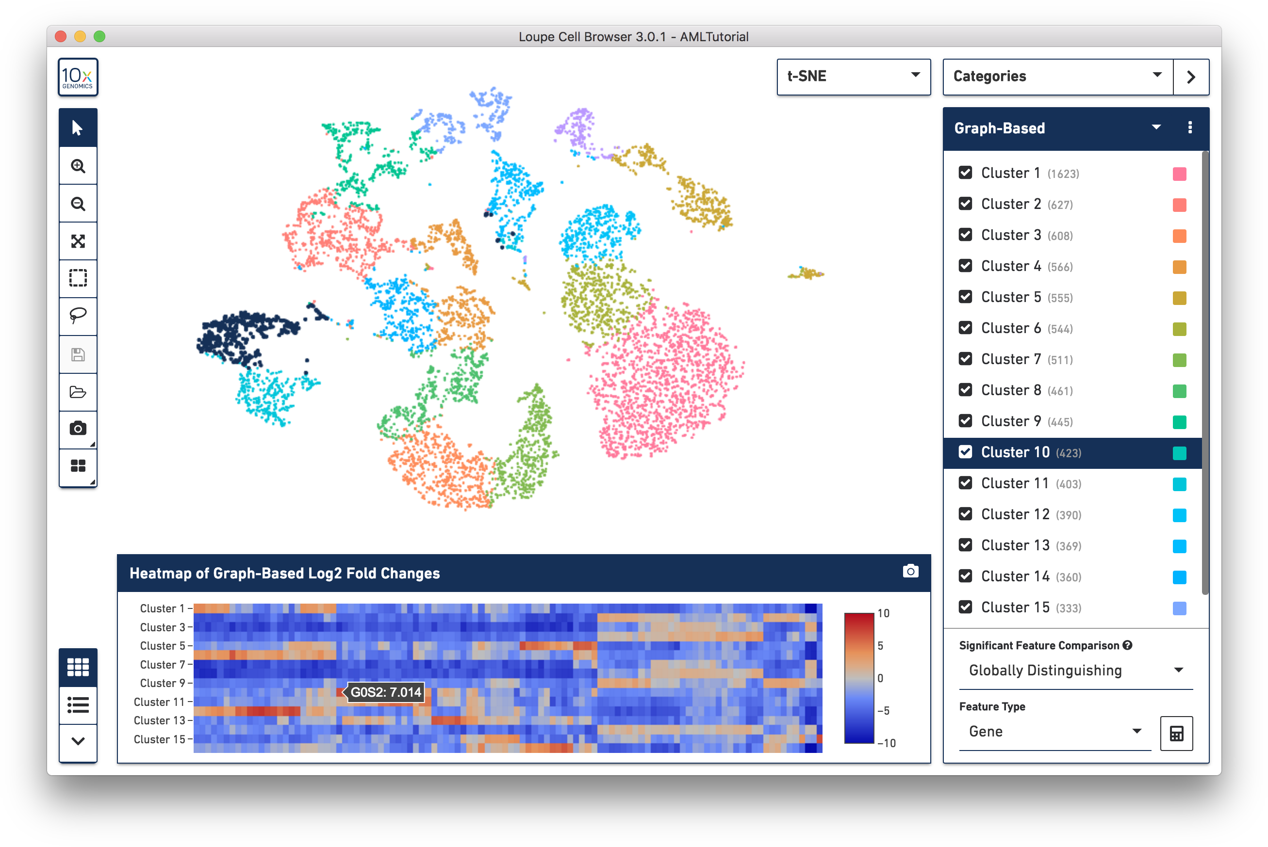Select the pointer arrow tool
Image resolution: width=1268 pixels, height=847 pixels.
(x=78, y=128)
